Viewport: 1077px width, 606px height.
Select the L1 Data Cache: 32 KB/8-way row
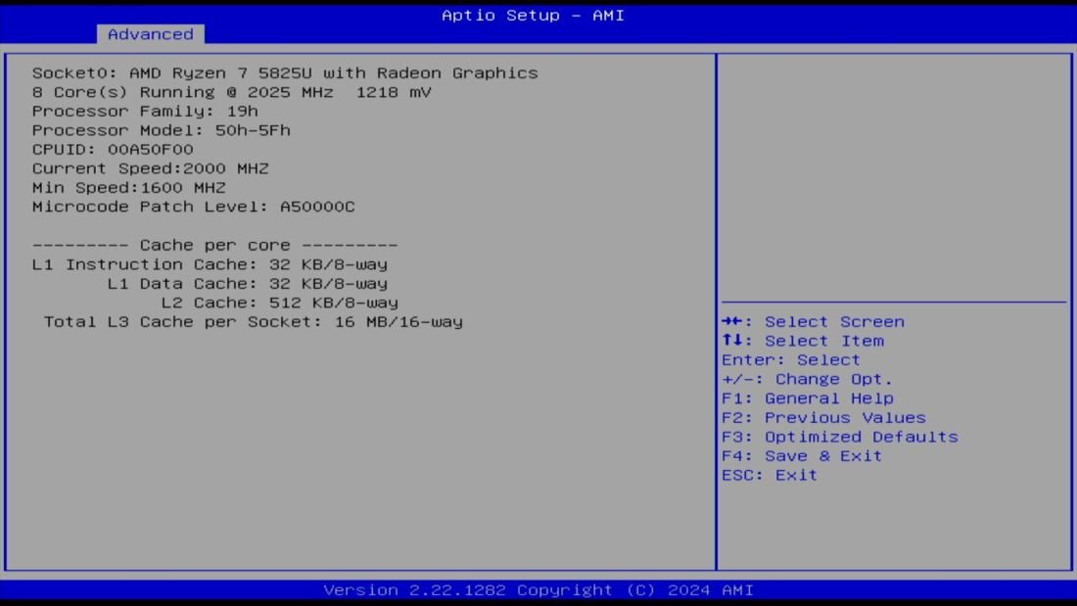[248, 284]
